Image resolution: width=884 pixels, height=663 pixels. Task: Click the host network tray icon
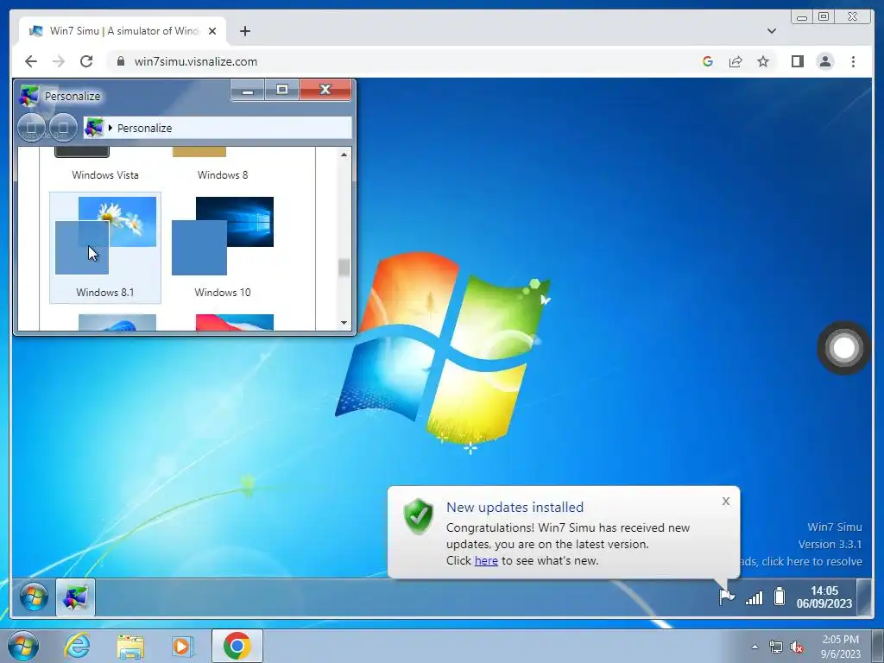(x=776, y=647)
